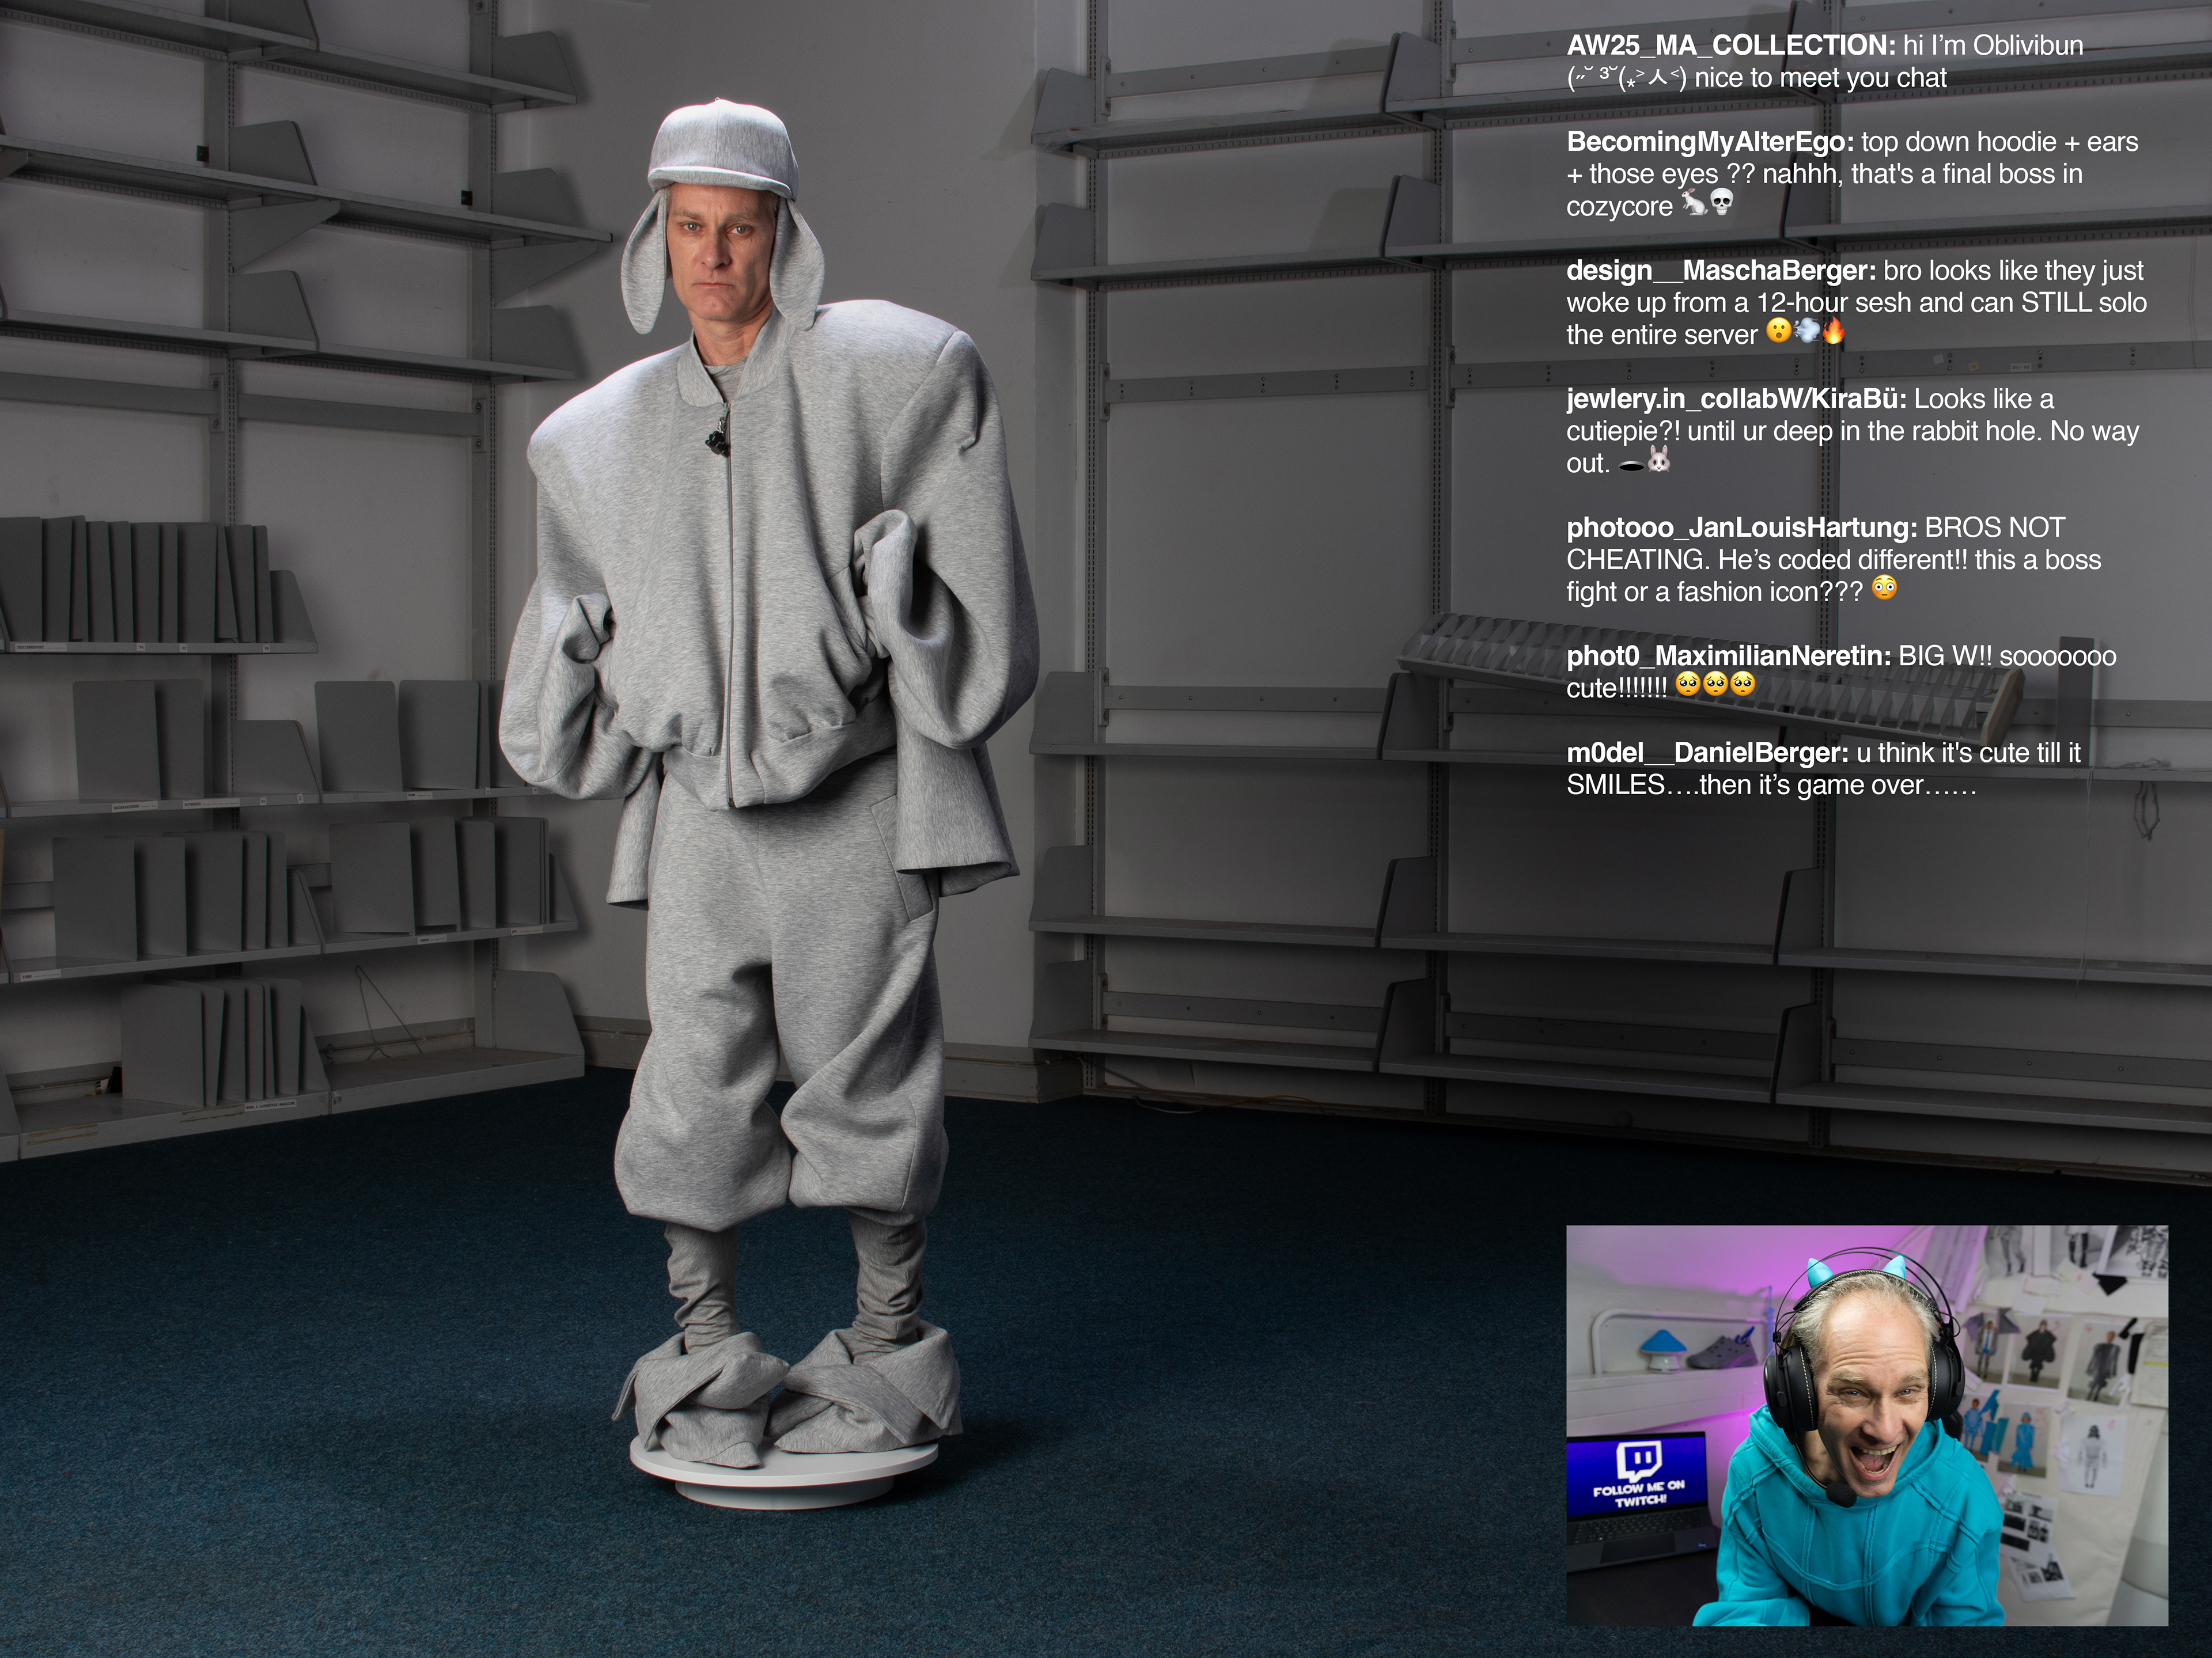Click the skull emoji in cozycore message
The image size is (2212, 1658).
click(1721, 203)
